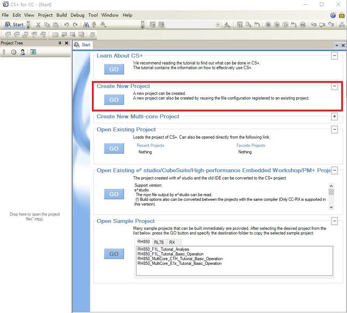Click the green refresh icon in Project Tree
Screen dimensions: 347x313
33,52
